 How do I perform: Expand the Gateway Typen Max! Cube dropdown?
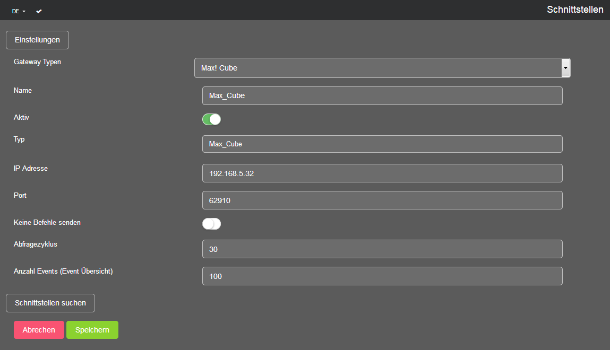click(382, 68)
